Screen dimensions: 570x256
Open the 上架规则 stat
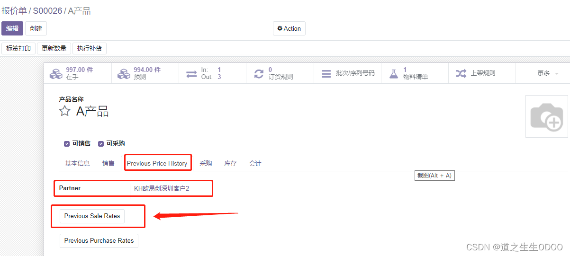click(482, 73)
